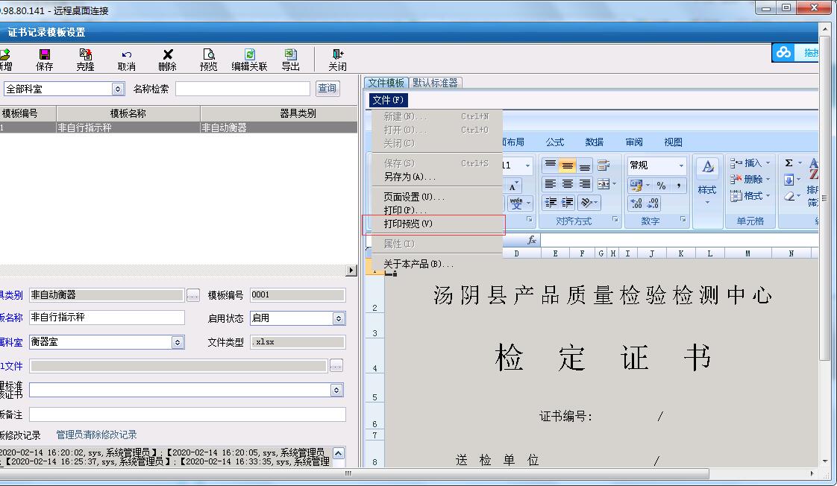Click the 名称检索 search input field
The image size is (837, 486).
pos(242,89)
